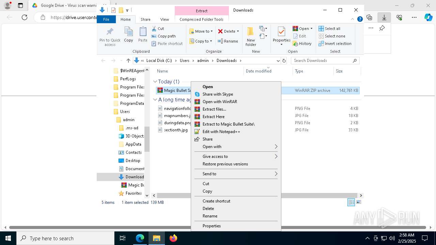Click History in the Open group
This screenshot has height=245, width=436.
coord(302,44)
